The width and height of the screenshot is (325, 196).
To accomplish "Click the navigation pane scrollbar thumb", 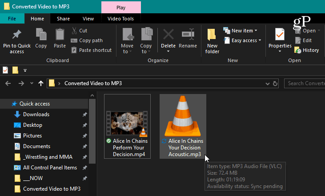I will [x=92, y=131].
